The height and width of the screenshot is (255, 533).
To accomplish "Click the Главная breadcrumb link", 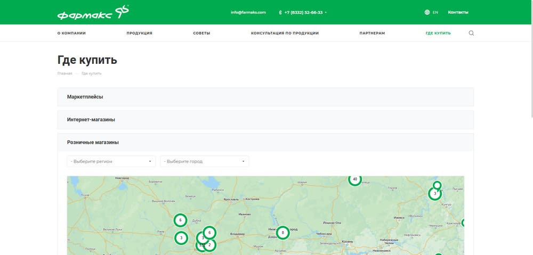I will coord(64,73).
